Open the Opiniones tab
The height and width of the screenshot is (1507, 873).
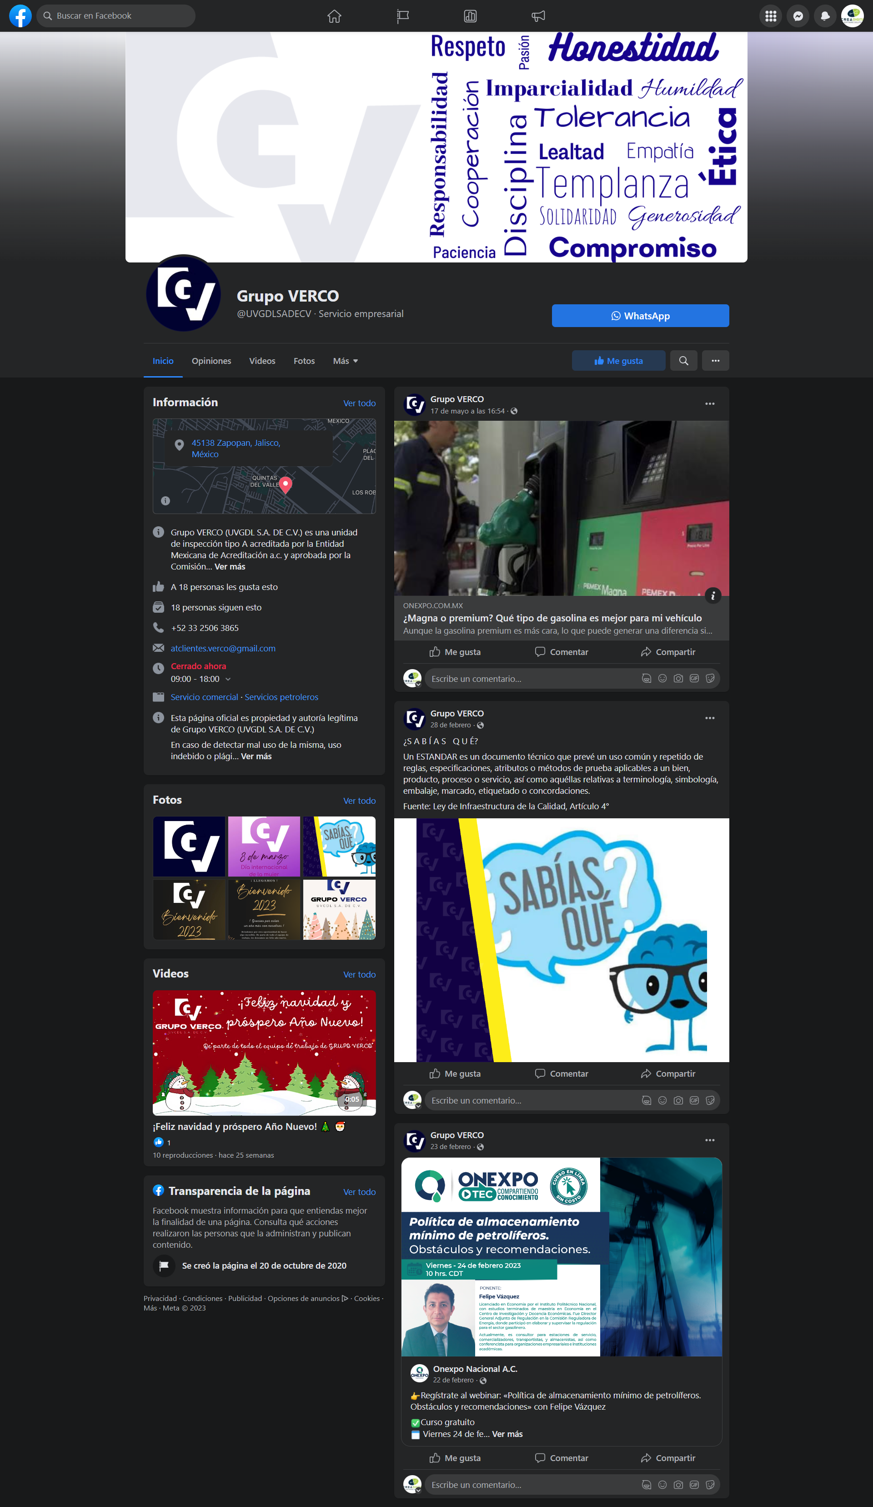point(211,361)
